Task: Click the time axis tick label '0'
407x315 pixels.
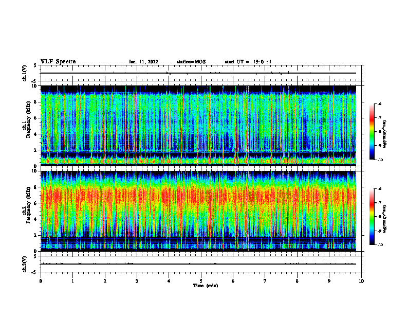Action: [x=41, y=281]
